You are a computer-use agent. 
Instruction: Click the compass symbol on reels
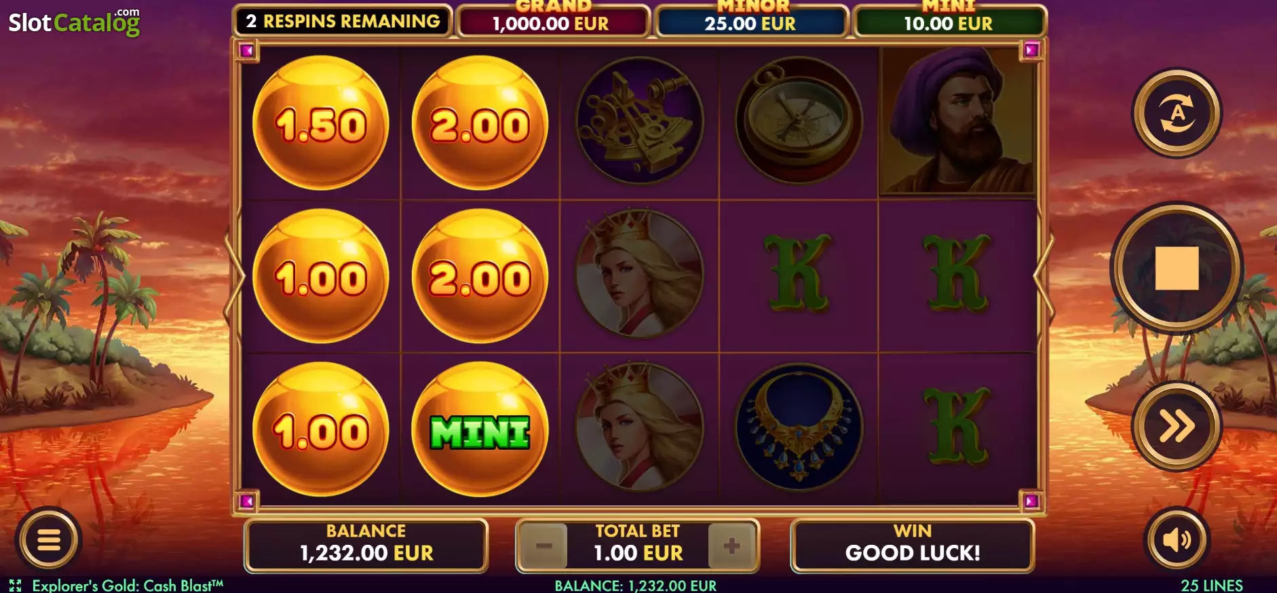tap(799, 121)
